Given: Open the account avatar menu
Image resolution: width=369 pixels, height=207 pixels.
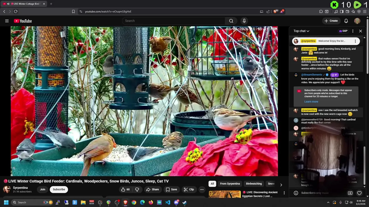Looking at the screenshot, I should pyautogui.click(x=357, y=21).
